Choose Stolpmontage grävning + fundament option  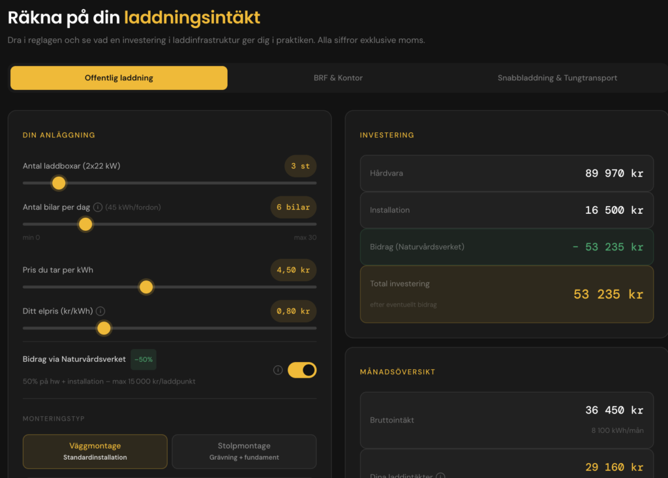(244, 451)
